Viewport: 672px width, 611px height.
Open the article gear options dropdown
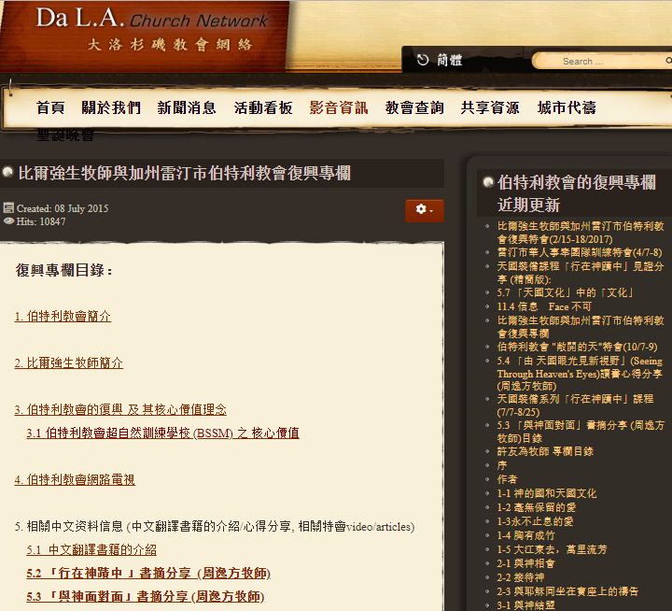click(425, 210)
